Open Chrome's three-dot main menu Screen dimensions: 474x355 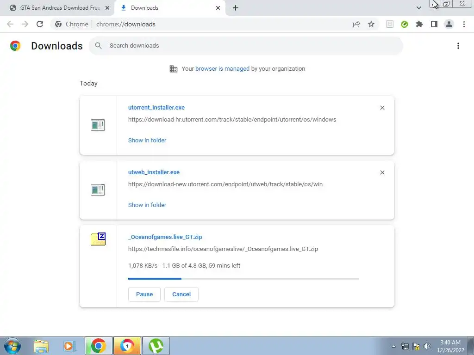tap(464, 24)
